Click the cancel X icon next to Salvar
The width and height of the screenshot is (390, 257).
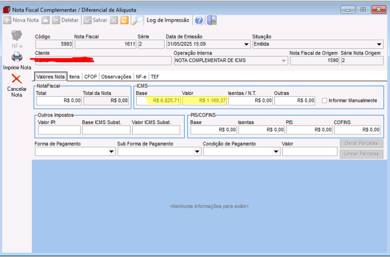[x=114, y=20]
